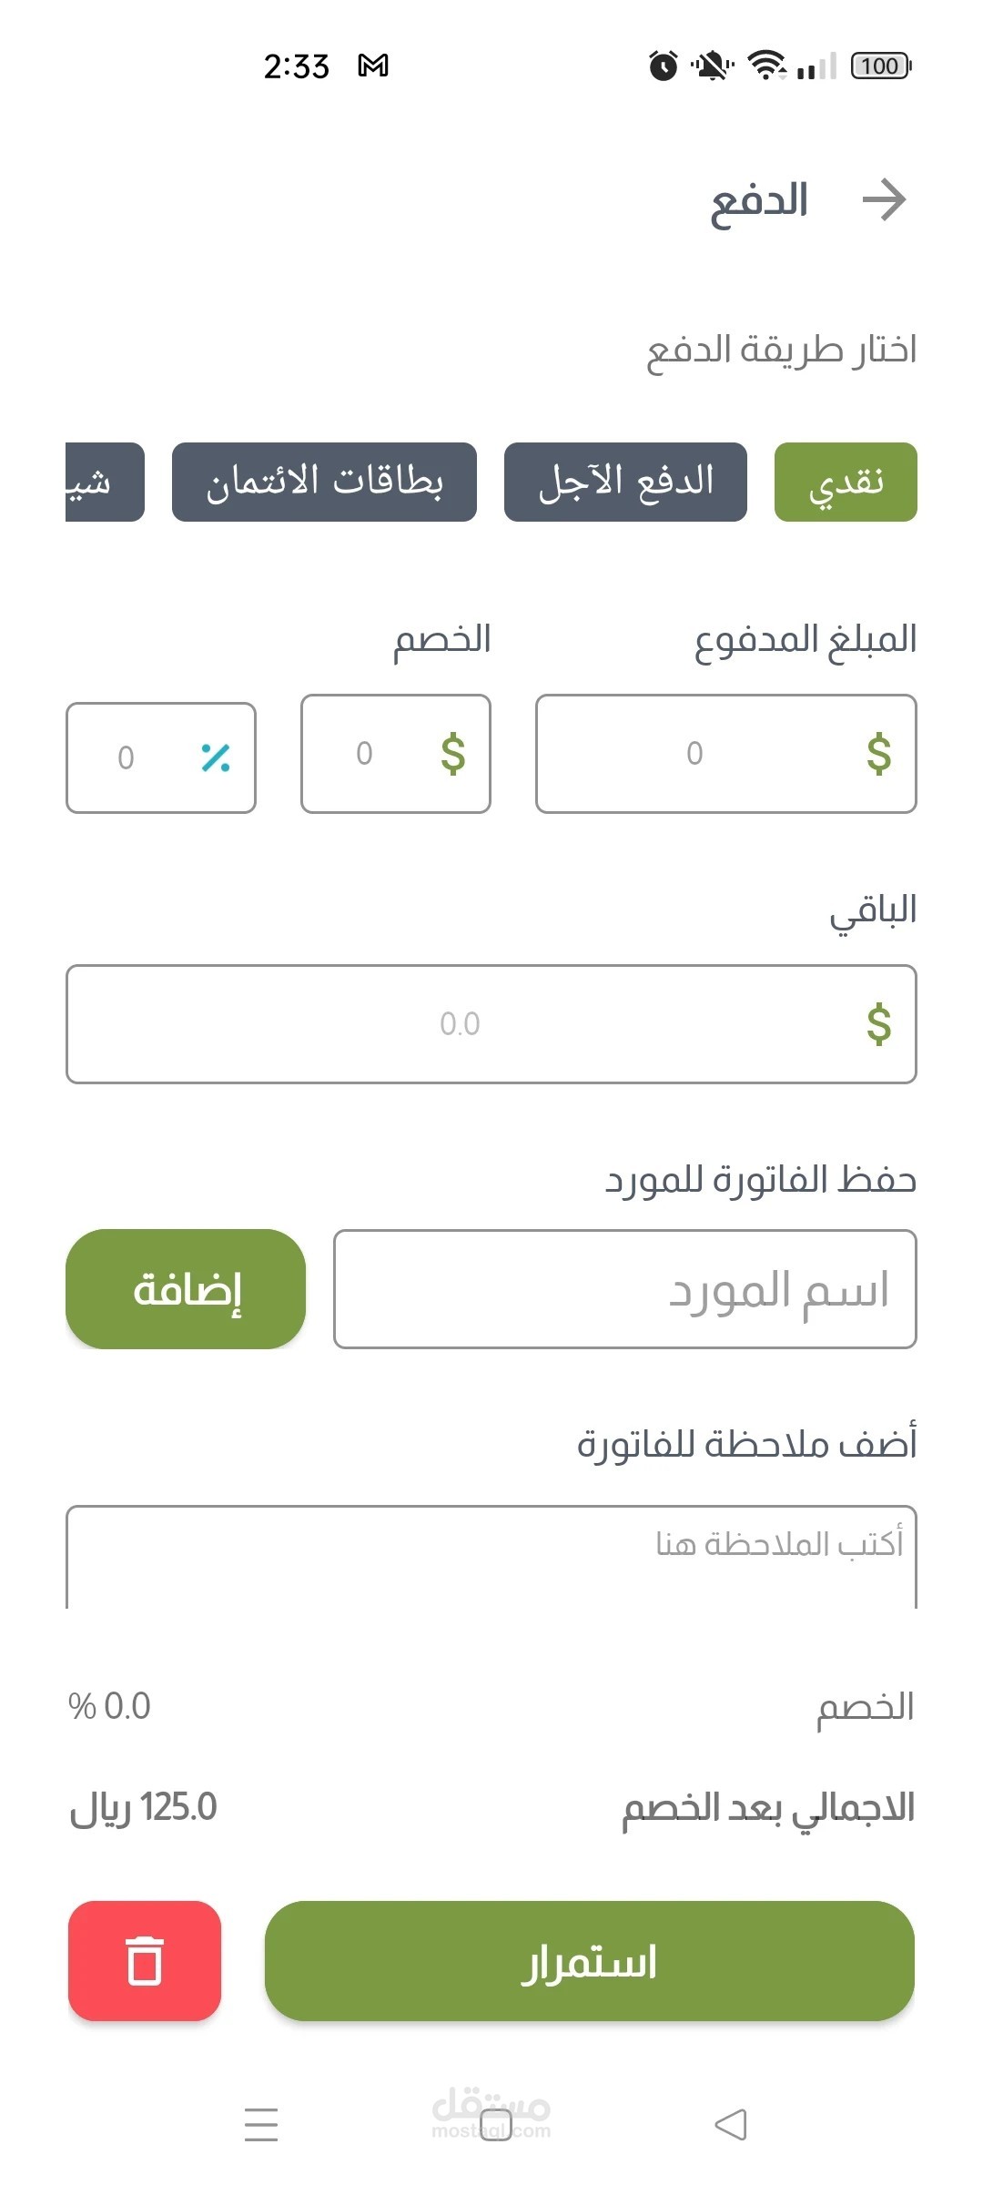
Task: Tap the back arrow next to الدفع
Action: tap(884, 200)
